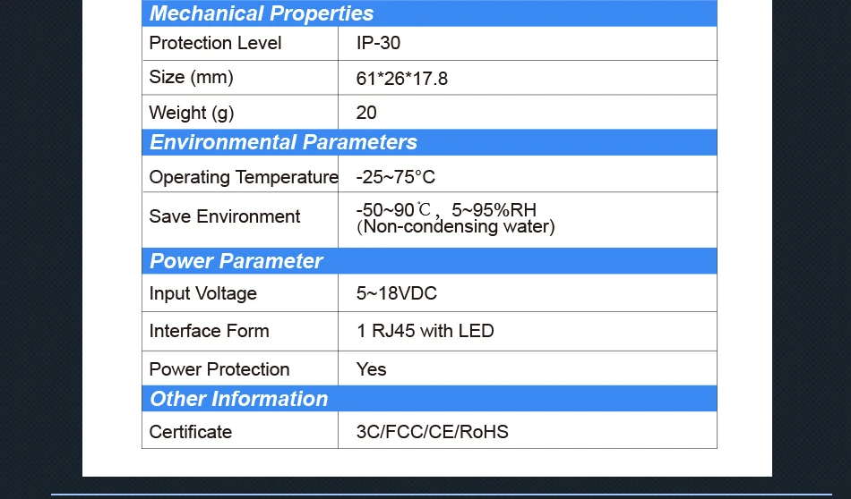Click the Mechanical Properties section header
The width and height of the screenshot is (851, 499).
click(429, 13)
